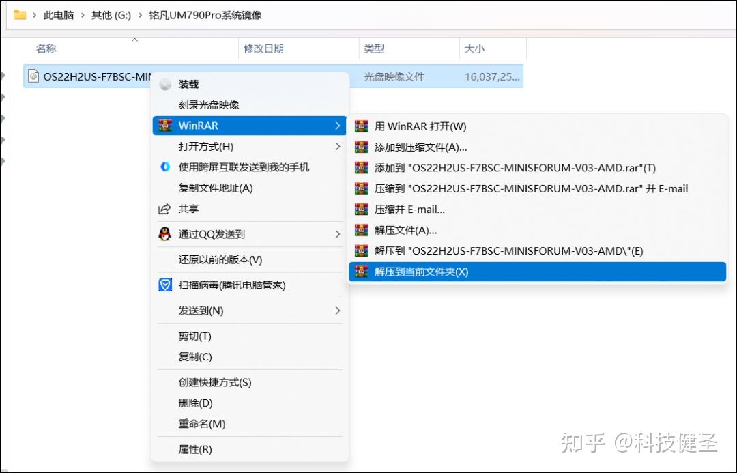Screen dimensions: 737x473
Task: Click the WinRAR icon in the context menu
Action: [x=164, y=126]
